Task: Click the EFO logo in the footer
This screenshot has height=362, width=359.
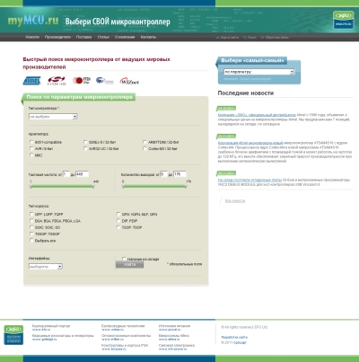Action: pyautogui.click(x=13, y=335)
